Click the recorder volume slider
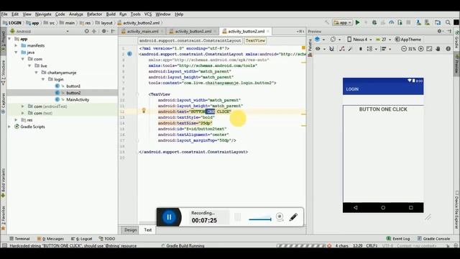 tap(260, 219)
